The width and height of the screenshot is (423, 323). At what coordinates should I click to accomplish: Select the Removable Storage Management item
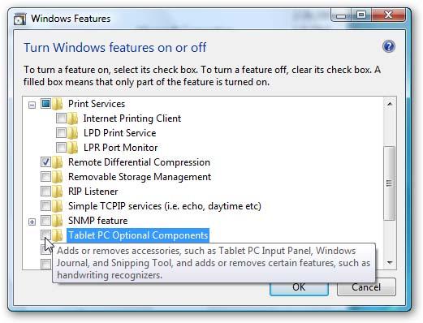140,177
